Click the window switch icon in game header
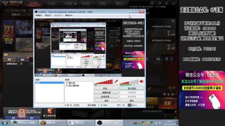The height and width of the screenshot is (126, 225). 159,3
